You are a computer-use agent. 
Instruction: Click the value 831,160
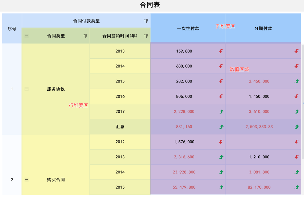pyautogui.click(x=184, y=127)
